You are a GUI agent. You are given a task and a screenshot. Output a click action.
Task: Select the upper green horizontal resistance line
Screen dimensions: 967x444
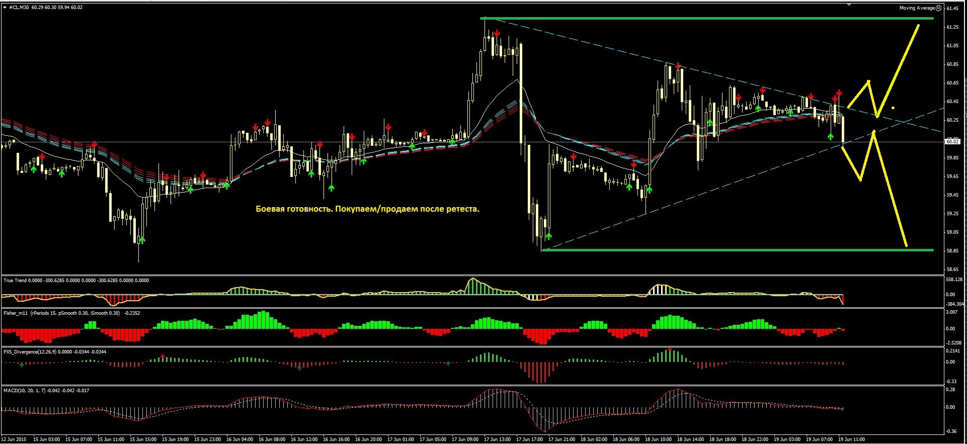point(708,19)
